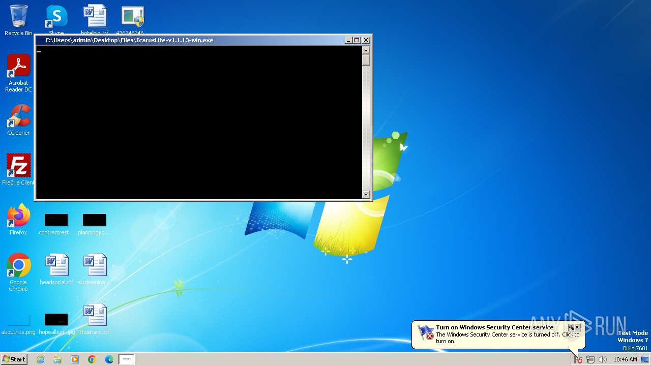Close the IcarusLite console window
The width and height of the screenshot is (651, 366).
click(x=366, y=40)
